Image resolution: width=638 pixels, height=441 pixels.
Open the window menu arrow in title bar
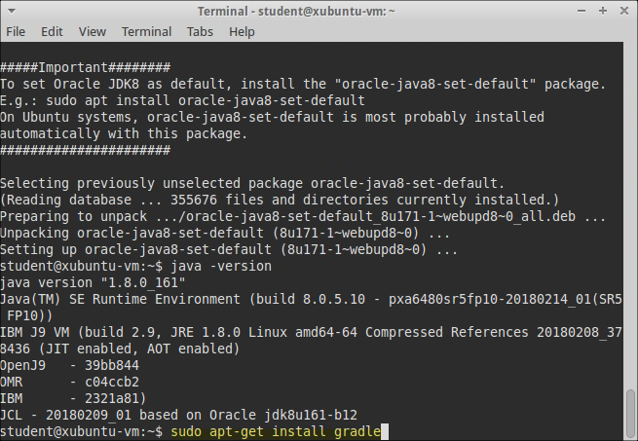tap(12, 11)
